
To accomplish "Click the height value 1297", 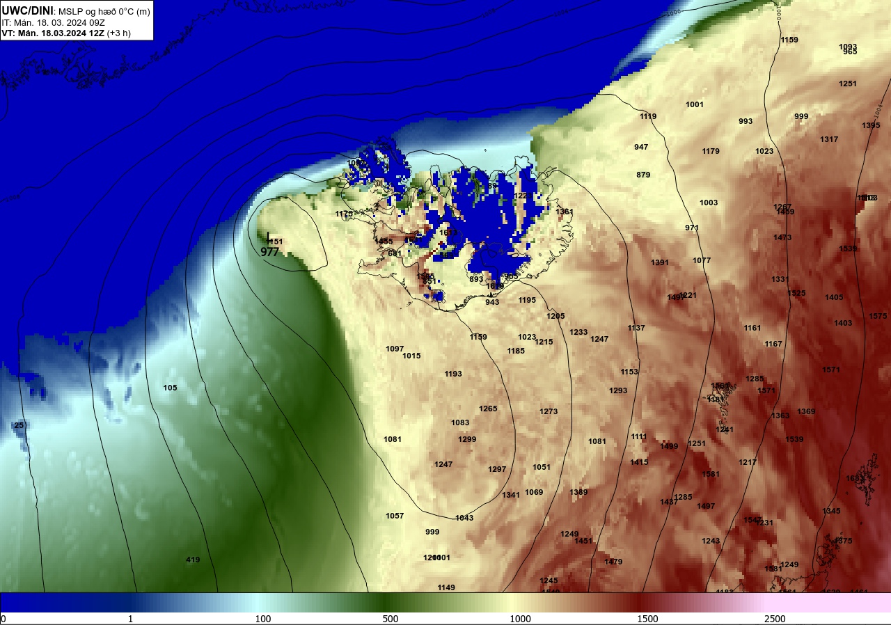I will [x=497, y=469].
